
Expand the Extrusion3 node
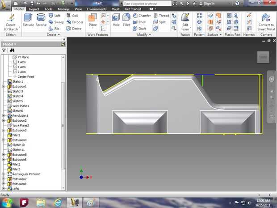click(4, 130)
